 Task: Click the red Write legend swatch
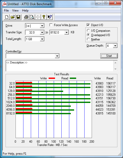(x=52, y=78)
